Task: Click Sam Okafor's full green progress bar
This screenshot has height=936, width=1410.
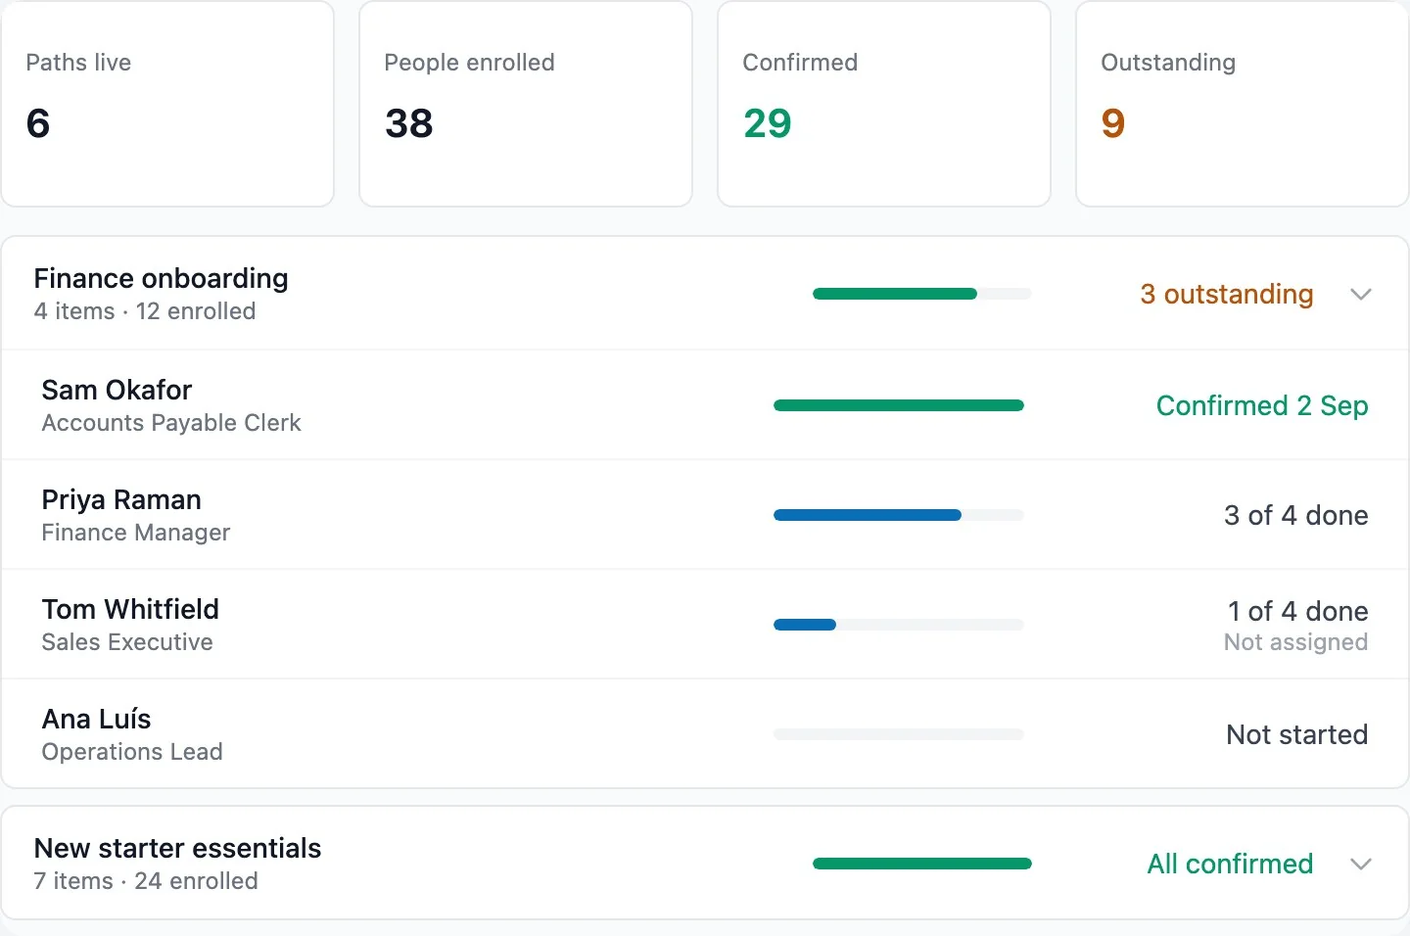Action: click(899, 405)
